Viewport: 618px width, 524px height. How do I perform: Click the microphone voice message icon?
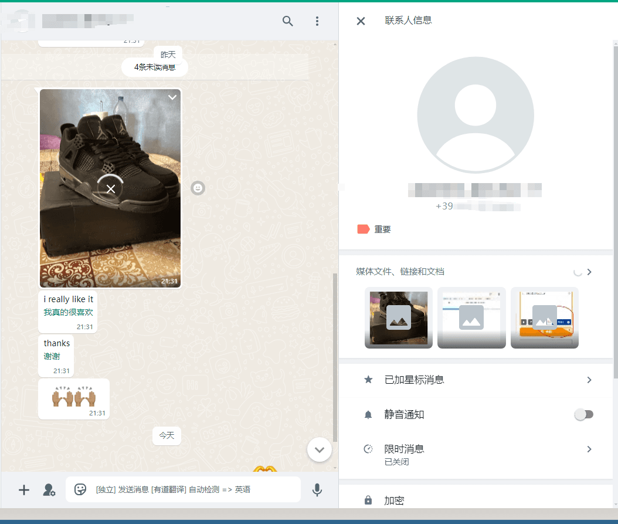317,490
